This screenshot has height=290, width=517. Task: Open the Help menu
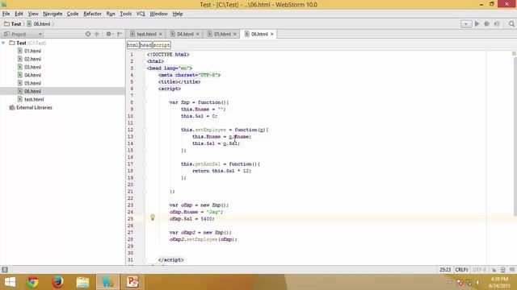click(178, 14)
